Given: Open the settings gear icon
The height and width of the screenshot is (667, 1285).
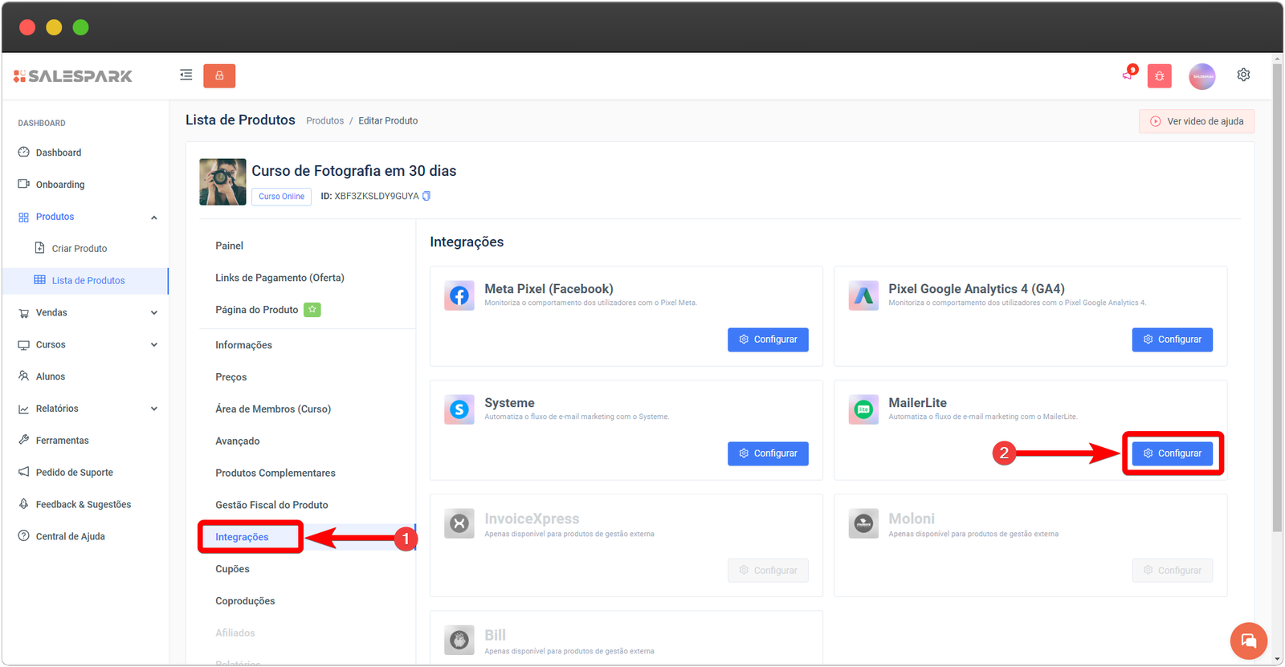Looking at the screenshot, I should [x=1243, y=75].
